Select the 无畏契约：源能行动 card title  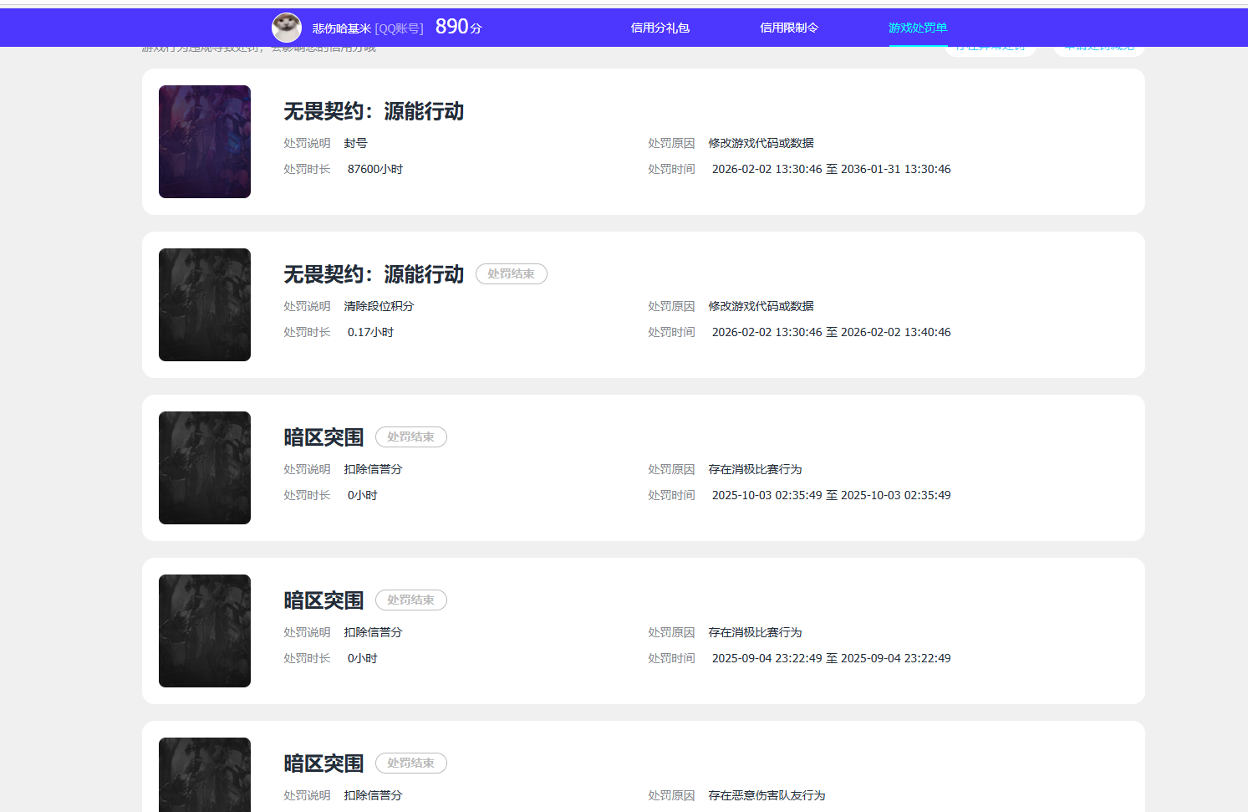(x=374, y=110)
